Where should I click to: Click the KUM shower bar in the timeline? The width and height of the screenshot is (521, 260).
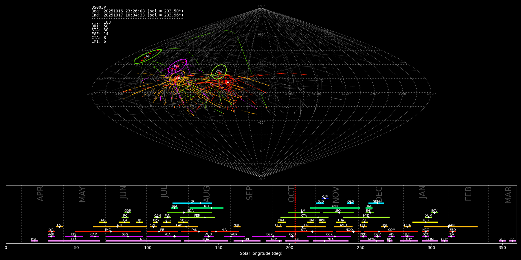[325, 198]
